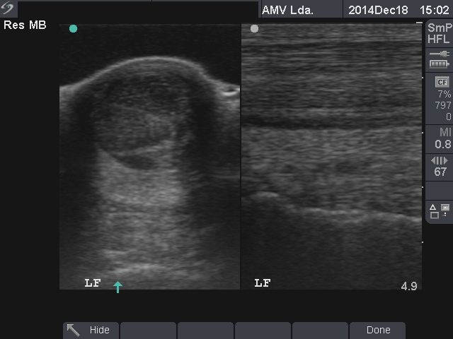Click the SonoSite logo icon

click(9, 9)
